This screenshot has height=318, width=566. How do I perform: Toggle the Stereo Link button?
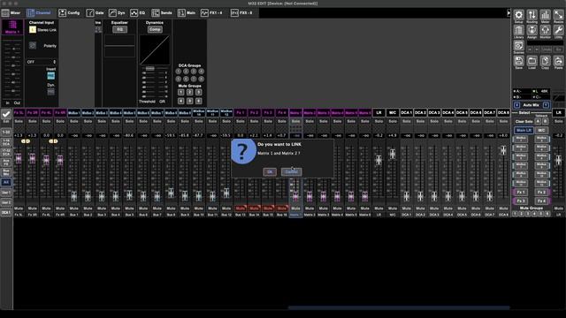pos(33,30)
